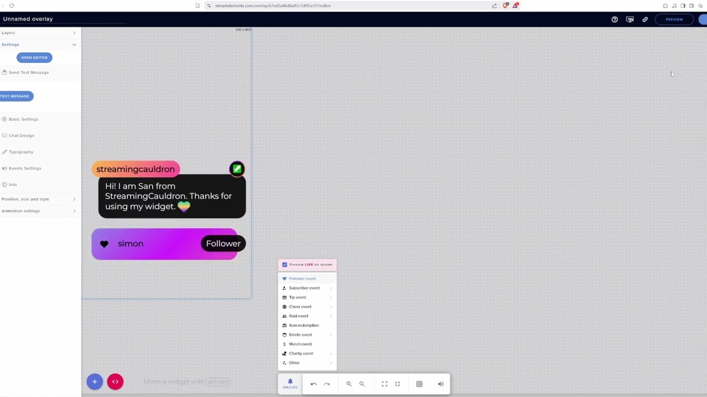Undo the last change

click(x=313, y=384)
